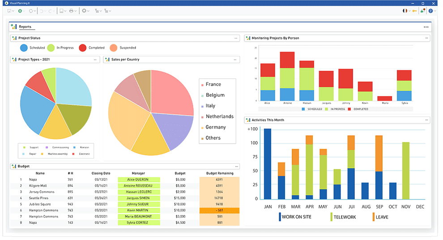Select the Reports tab
This screenshot has width=443, height=240.
[25, 27]
